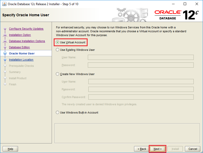Click the Oracle Home User step bullet icon
This screenshot has width=203, height=153.
(5, 53)
